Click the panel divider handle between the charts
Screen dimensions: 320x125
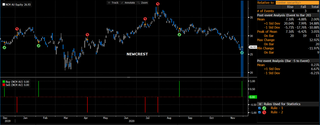[129, 77]
